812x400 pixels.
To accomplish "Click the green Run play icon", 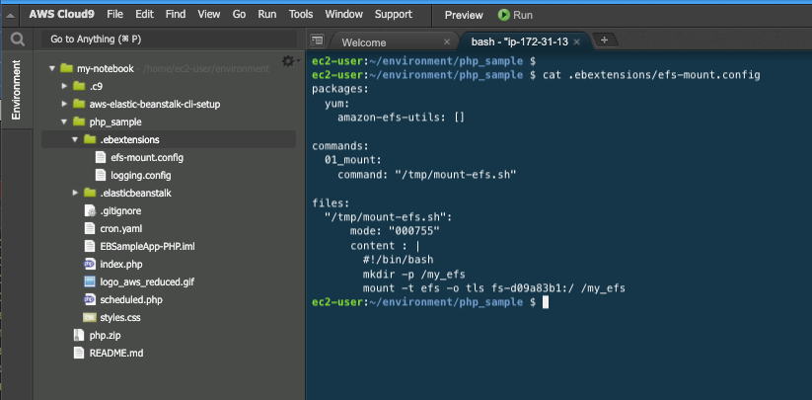I will (x=503, y=15).
